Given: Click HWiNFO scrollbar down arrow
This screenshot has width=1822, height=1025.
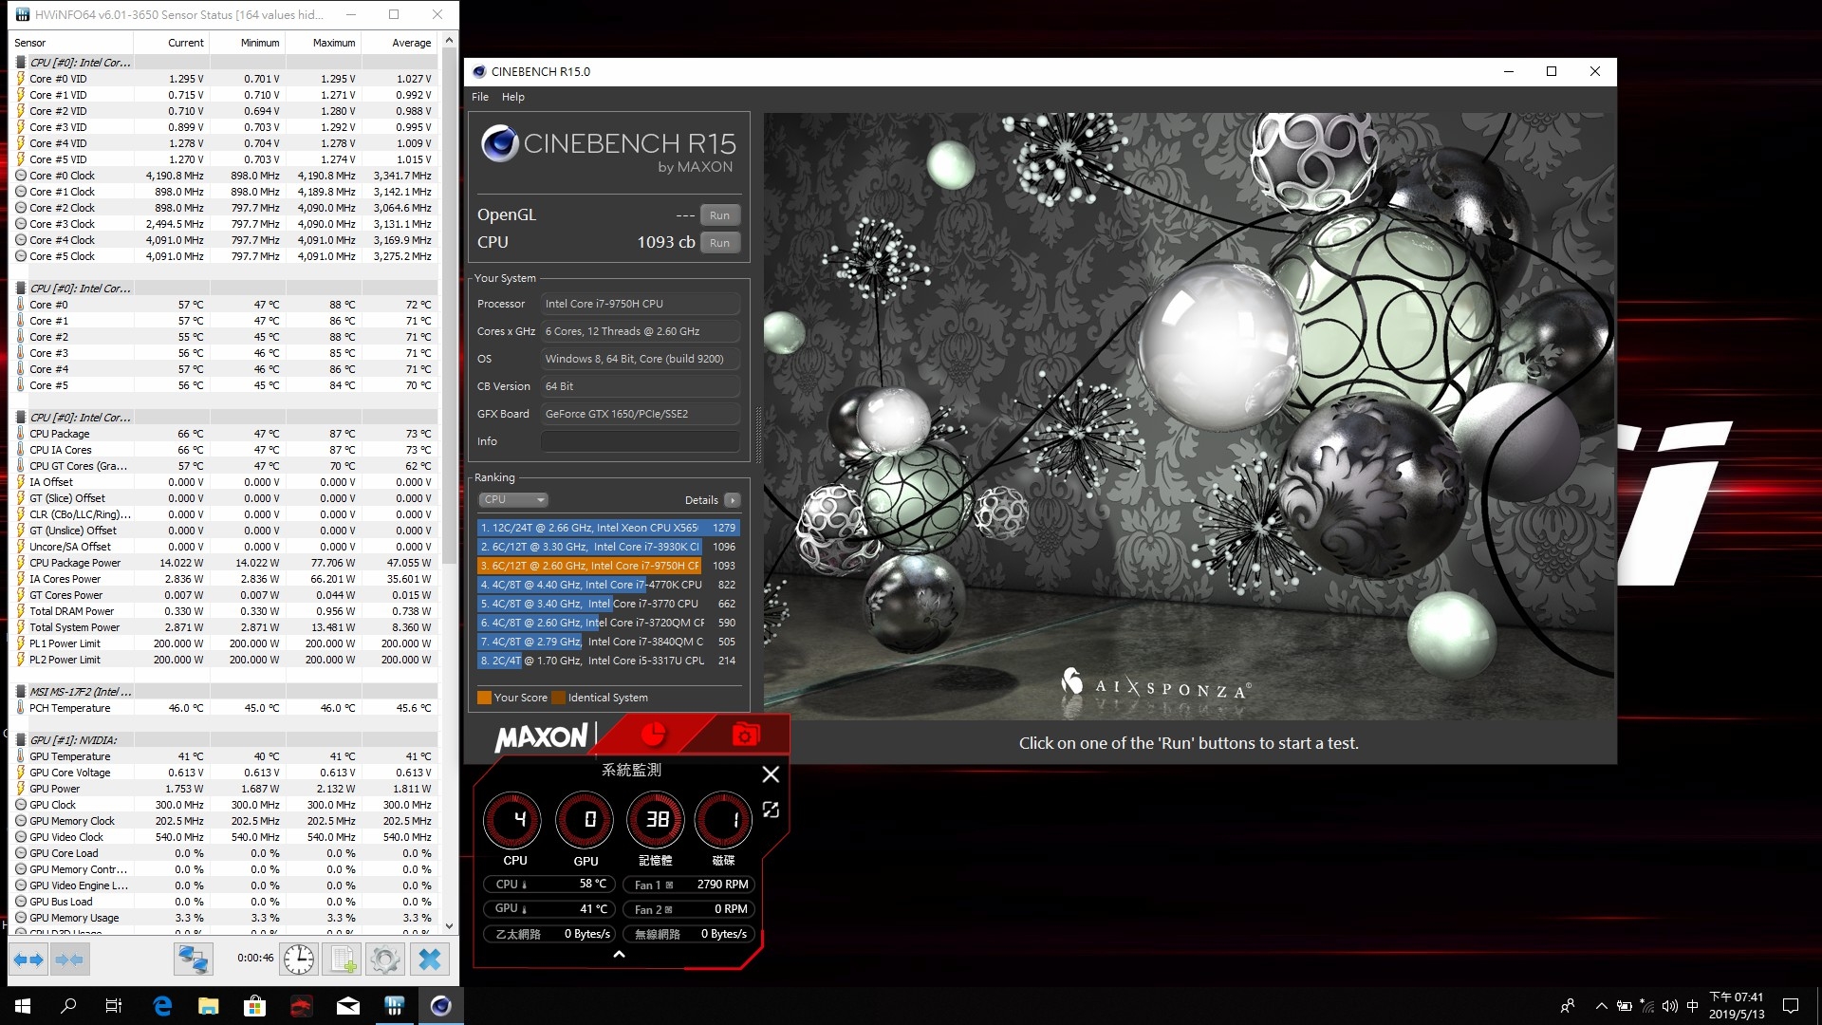Looking at the screenshot, I should click(449, 926).
